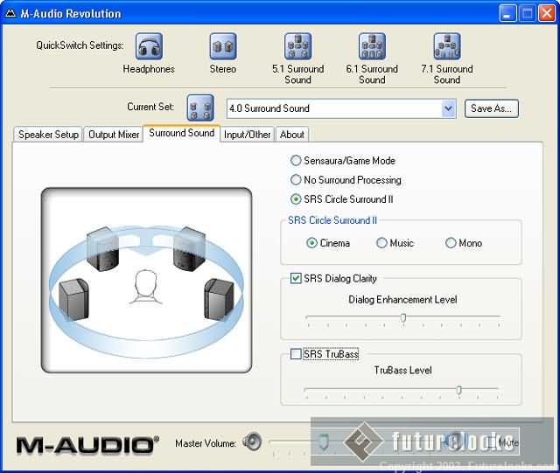This screenshot has width=560, height=473.
Task: Click the Dialog Enhancement Level slider handle
Action: coord(403,318)
